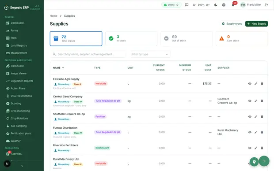
Task: Collapse the sidebar with the chevron
Action: click(22, 166)
